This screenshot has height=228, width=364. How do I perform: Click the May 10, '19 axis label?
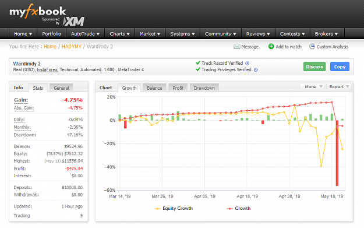click(x=332, y=197)
